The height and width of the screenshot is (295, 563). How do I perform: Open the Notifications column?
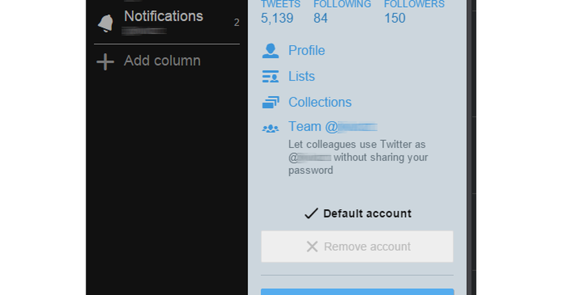coord(164,16)
